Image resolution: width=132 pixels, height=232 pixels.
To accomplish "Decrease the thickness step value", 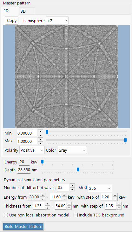I will click(x=119, y=208).
